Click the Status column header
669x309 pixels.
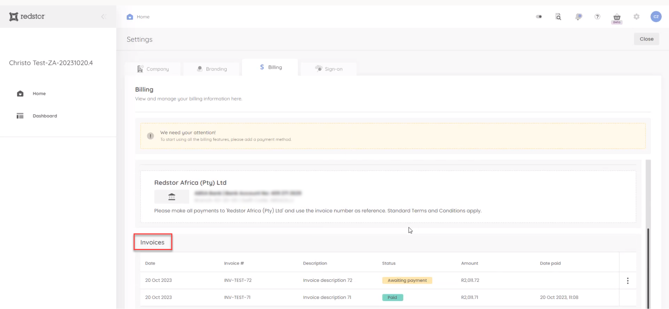coord(389,263)
